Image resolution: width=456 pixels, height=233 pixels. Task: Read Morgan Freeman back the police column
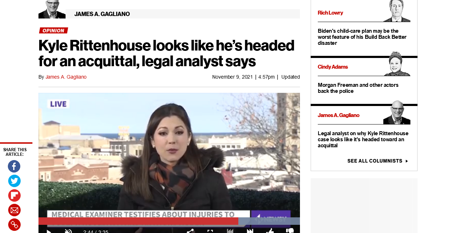(x=358, y=88)
